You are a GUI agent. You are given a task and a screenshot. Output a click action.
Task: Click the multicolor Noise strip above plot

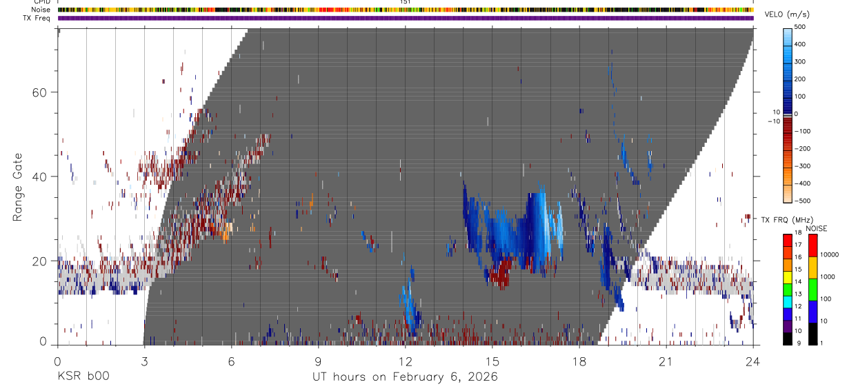406,10
